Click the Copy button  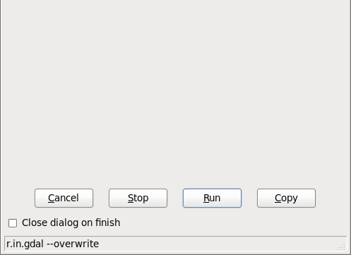coord(286,198)
